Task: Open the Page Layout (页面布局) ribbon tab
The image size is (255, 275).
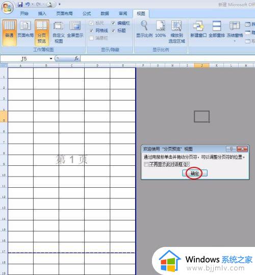Action: pos(64,13)
